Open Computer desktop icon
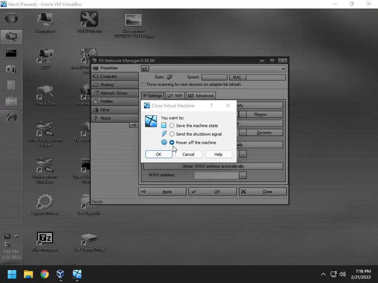This screenshot has height=283, width=378. click(x=45, y=22)
